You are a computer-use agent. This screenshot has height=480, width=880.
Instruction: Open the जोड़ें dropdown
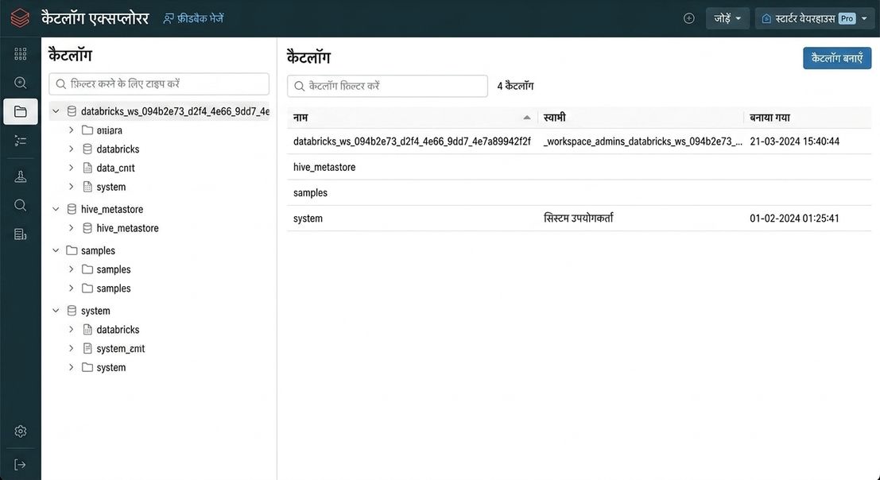point(727,18)
